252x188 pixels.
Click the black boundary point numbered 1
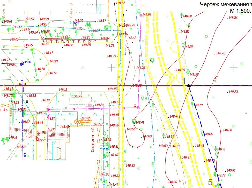pos(189,85)
